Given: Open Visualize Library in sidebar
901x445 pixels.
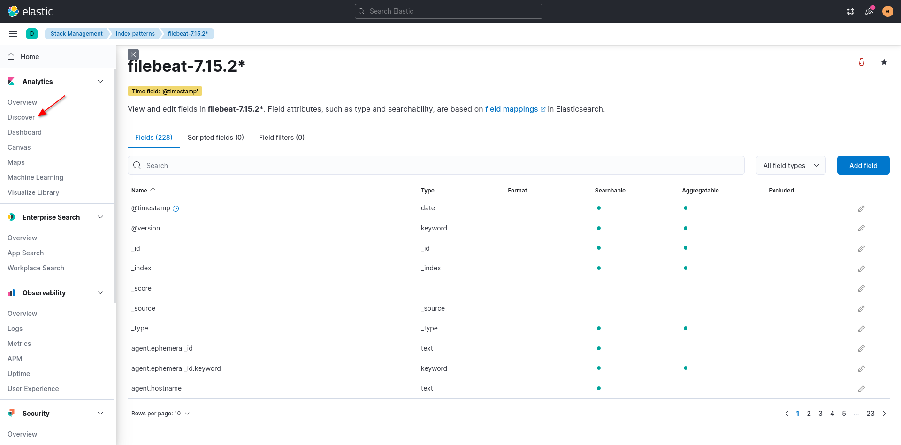Looking at the screenshot, I should tap(33, 192).
